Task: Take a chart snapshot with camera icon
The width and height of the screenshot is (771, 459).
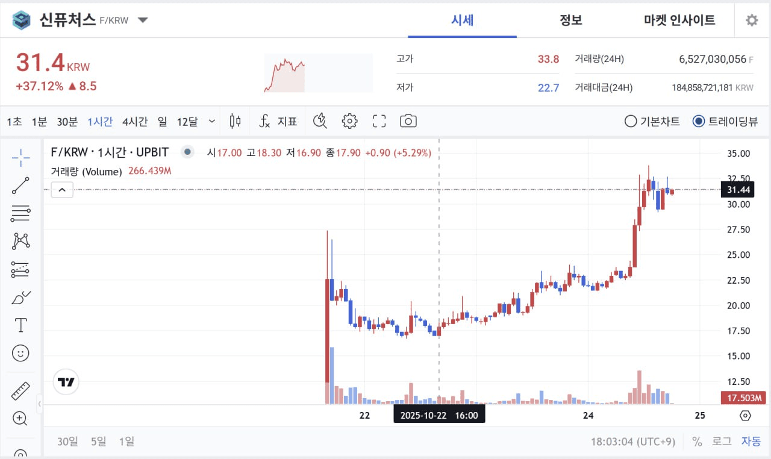Action: [408, 121]
